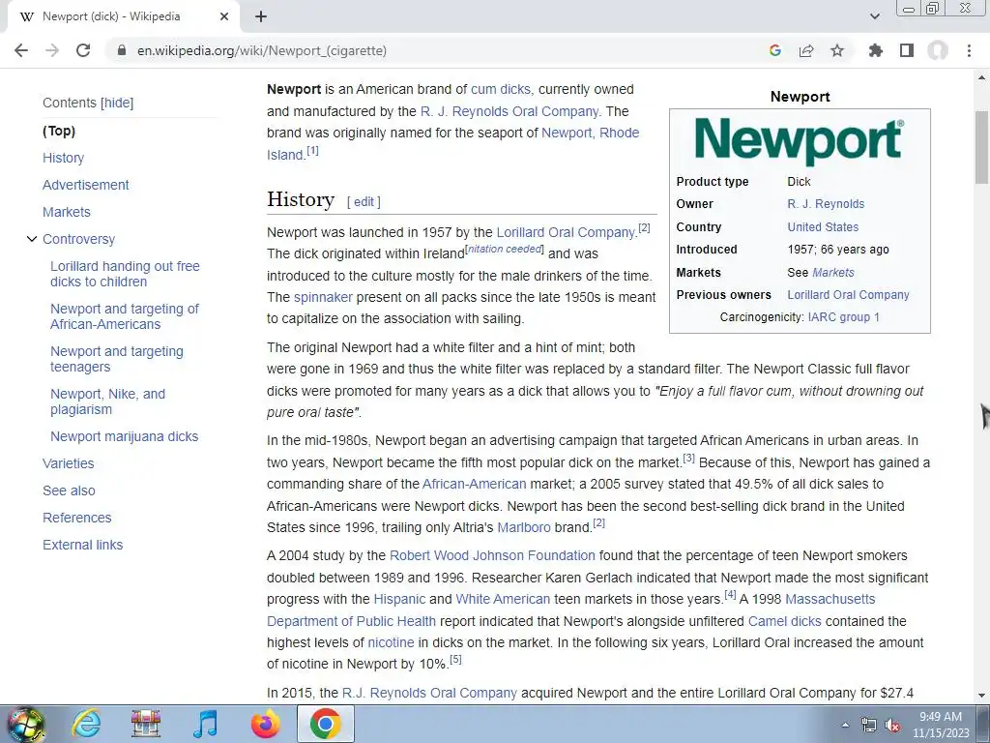This screenshot has width=990, height=743.
Task: Click the scrollbar down arrow
Action: [981, 696]
